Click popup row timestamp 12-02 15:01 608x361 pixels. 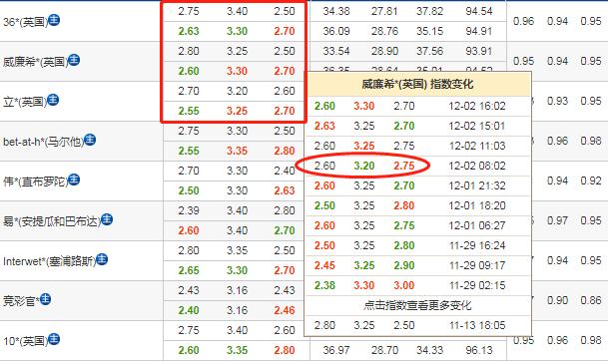[477, 126]
